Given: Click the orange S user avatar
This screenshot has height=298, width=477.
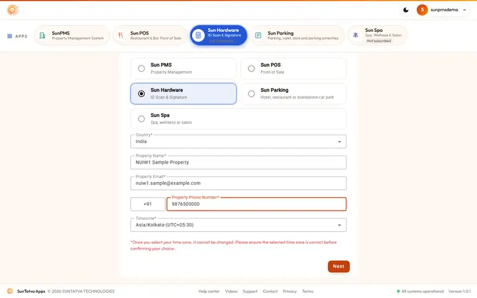Looking at the screenshot, I should [x=422, y=10].
